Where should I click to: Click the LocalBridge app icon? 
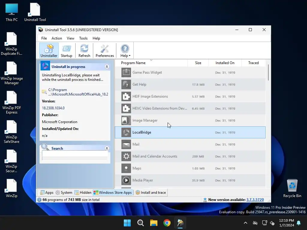[126, 132]
